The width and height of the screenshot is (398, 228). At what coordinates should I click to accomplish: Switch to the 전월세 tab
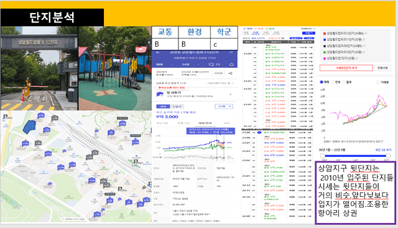click(x=177, y=107)
